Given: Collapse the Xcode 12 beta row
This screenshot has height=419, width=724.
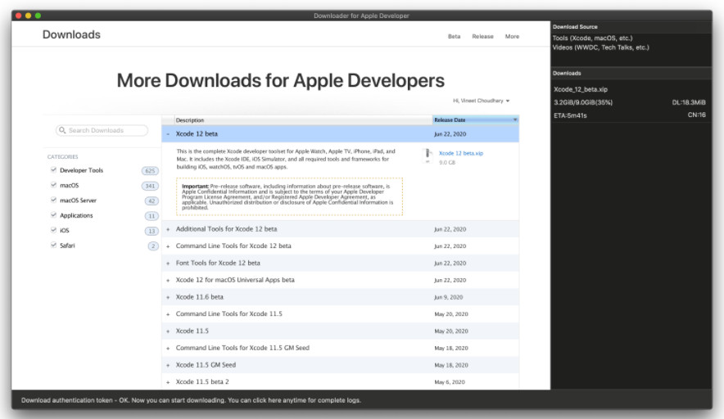Looking at the screenshot, I should click(x=168, y=134).
